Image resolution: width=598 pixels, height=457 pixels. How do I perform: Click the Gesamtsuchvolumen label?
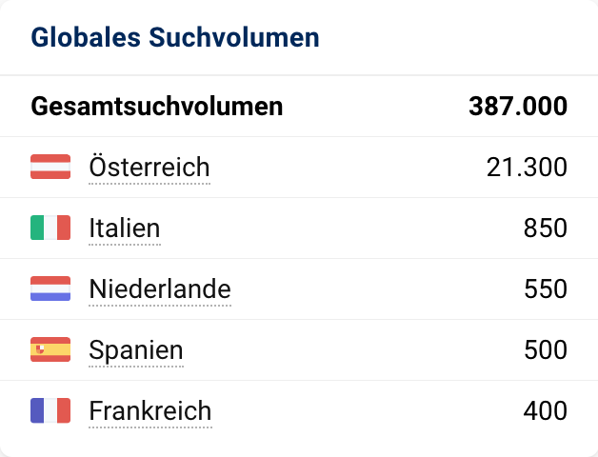pyautogui.click(x=157, y=107)
